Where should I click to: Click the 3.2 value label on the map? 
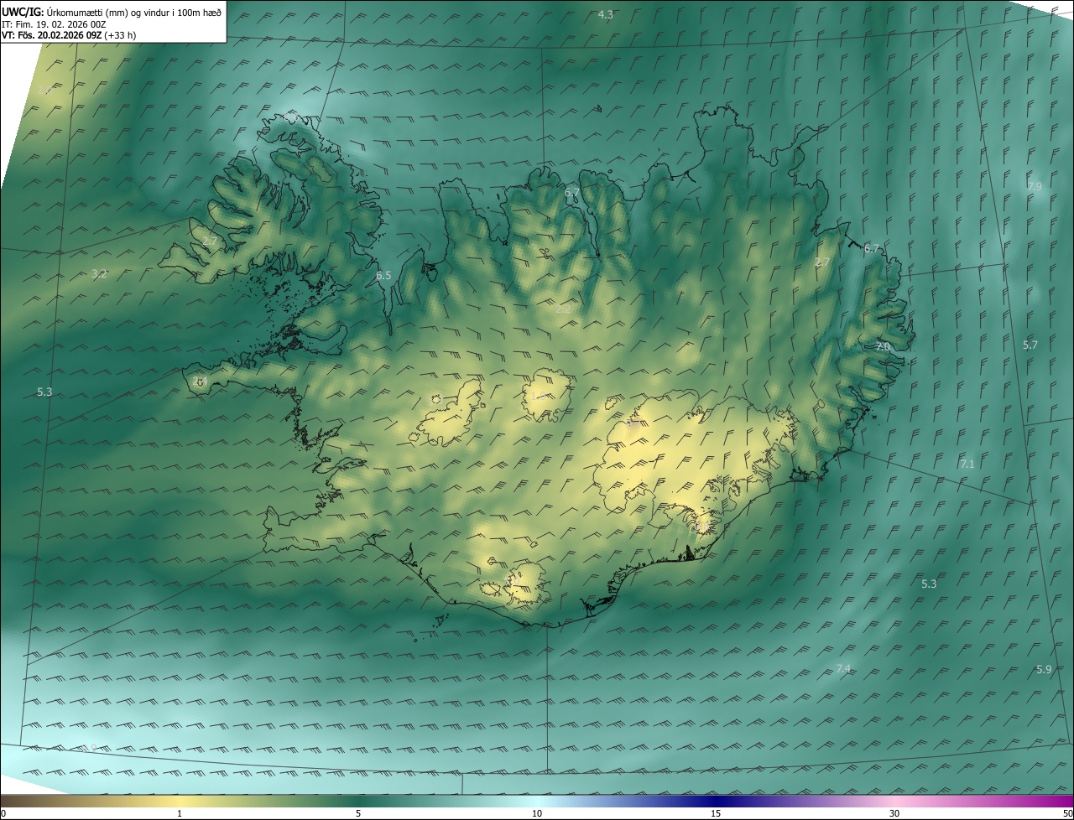pos(99,273)
